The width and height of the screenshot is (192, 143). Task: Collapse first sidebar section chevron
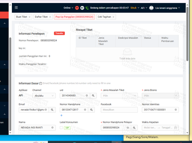pos(5,23)
